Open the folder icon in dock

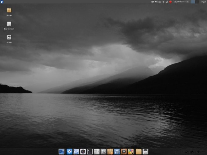click(139, 152)
